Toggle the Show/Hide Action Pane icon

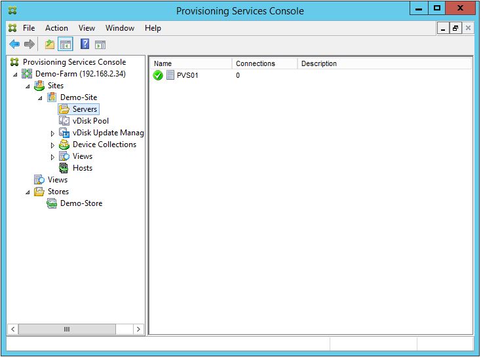pos(100,45)
